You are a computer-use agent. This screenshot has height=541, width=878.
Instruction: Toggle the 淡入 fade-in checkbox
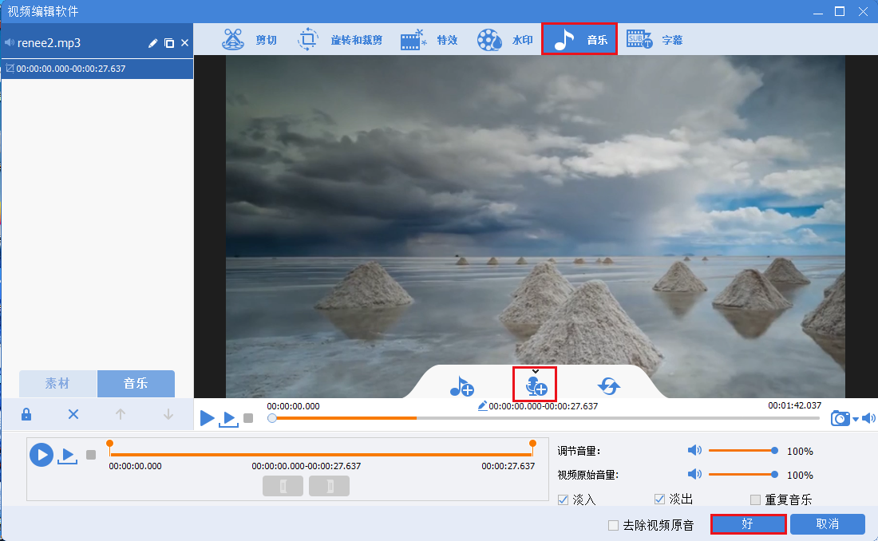click(x=564, y=500)
